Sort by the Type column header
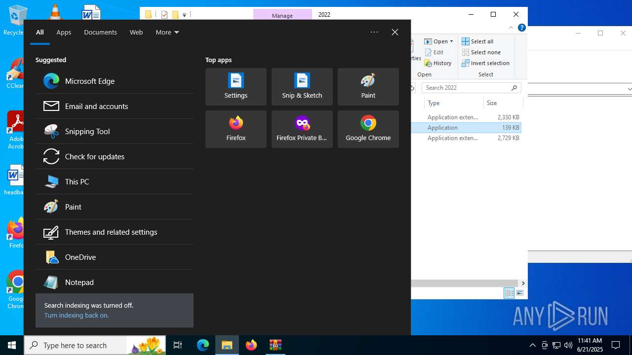Screen dimensions: 632x355 coord(454,103)
